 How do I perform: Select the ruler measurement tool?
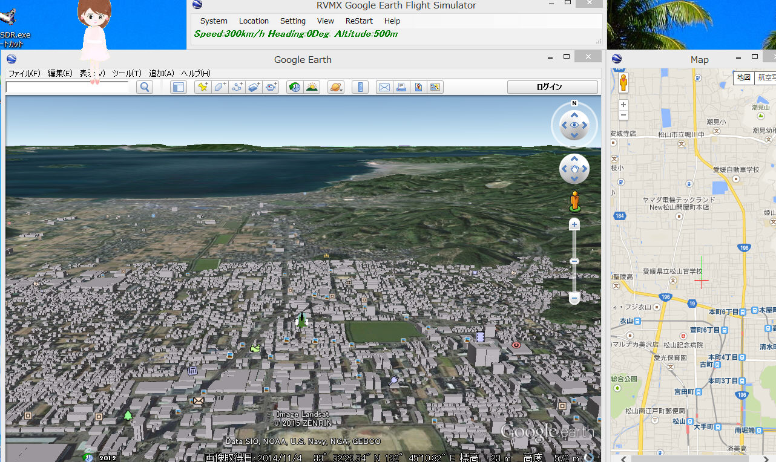[360, 87]
